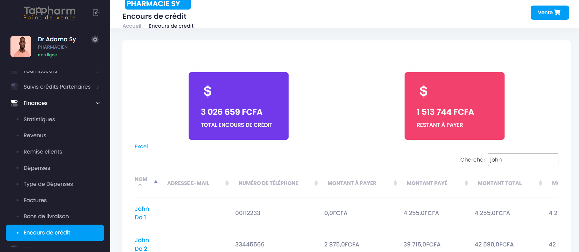Click Dr Adama Sy profile picture
Image resolution: width=579 pixels, height=252 pixels.
point(21,46)
